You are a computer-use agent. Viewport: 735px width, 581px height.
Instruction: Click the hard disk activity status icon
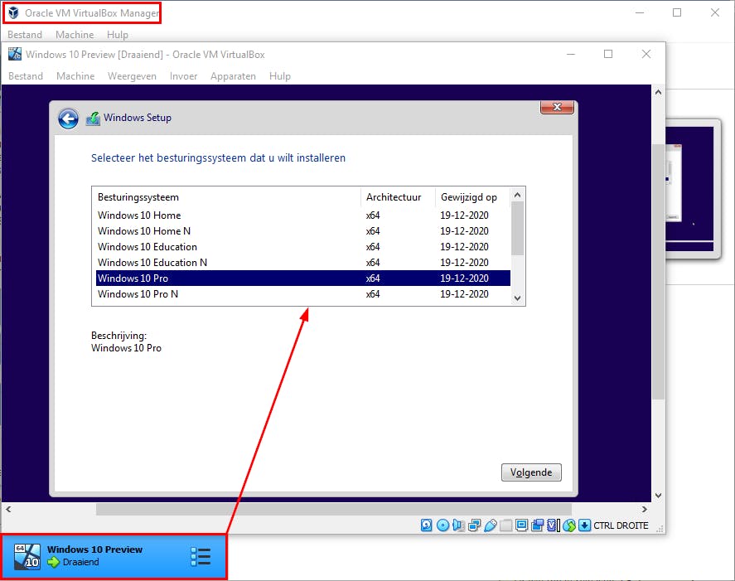426,525
